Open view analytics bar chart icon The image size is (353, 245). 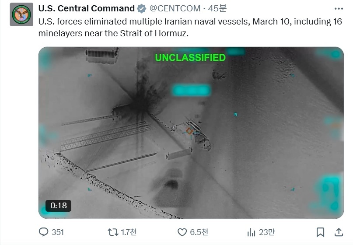pos(252,232)
